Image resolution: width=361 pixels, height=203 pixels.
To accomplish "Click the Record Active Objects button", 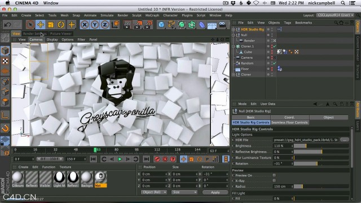I will click(157, 159).
